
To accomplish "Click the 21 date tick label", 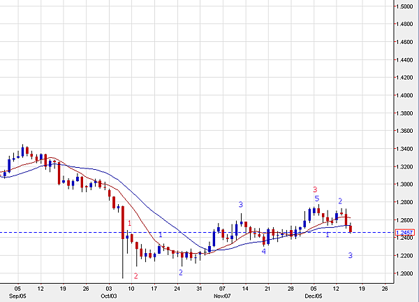I will [x=267, y=289].
